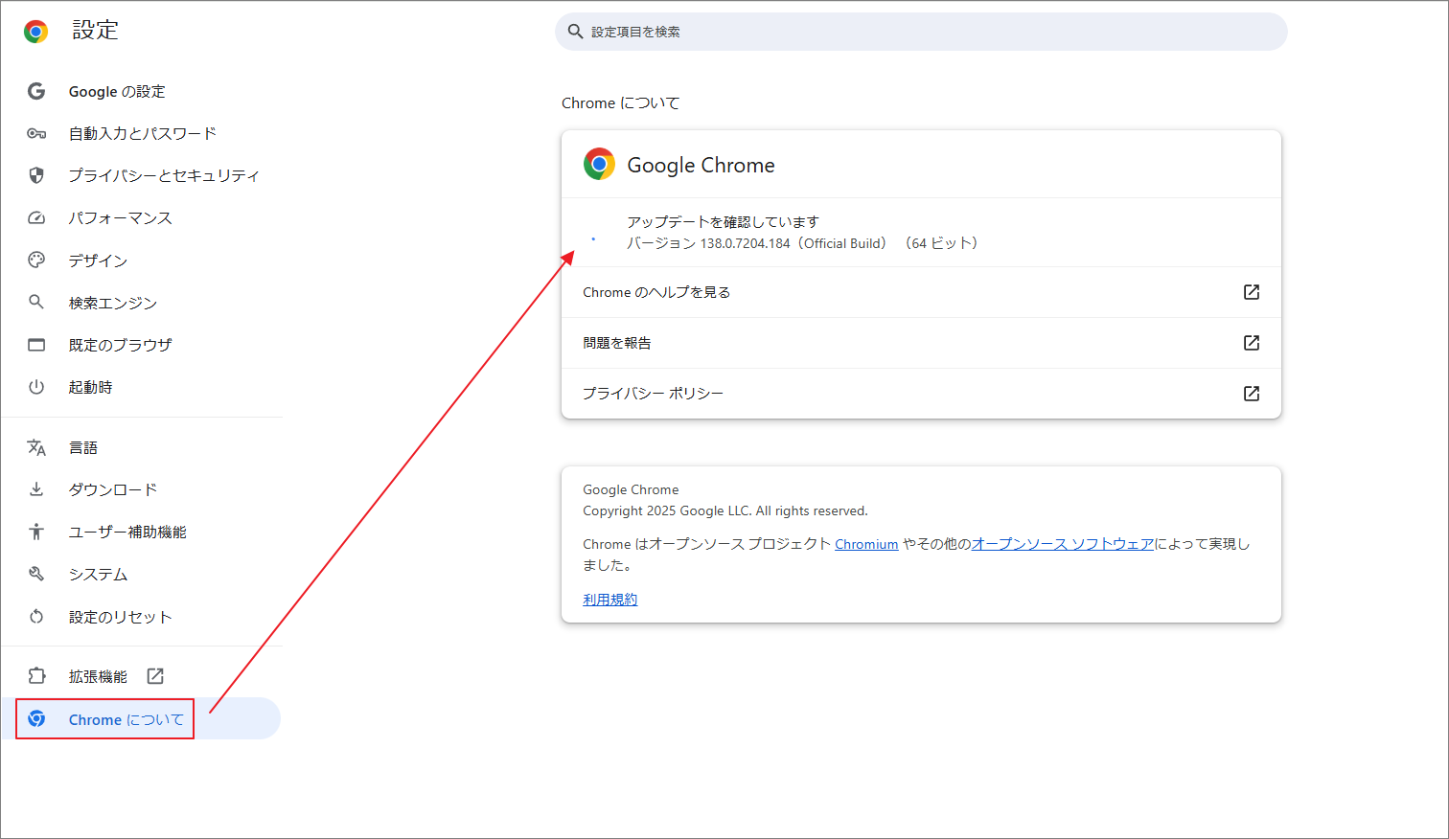Open 自動入力とパスワード settings section
The width and height of the screenshot is (1449, 839).
pos(141,133)
